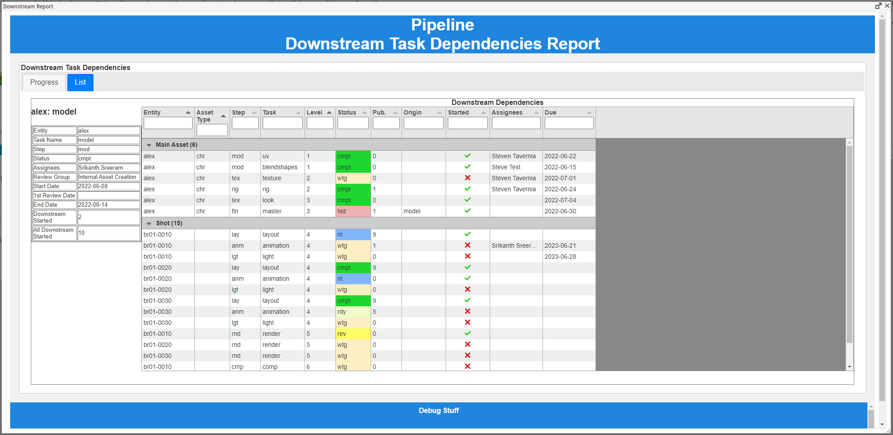Click the Started X for br01-0010 animation
Screen dimensions: 893x435
click(468, 245)
